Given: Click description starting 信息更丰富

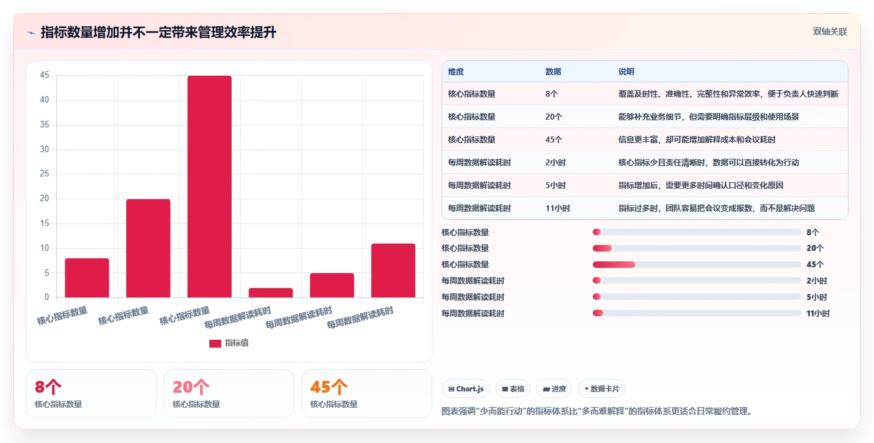Looking at the screenshot, I should [697, 140].
